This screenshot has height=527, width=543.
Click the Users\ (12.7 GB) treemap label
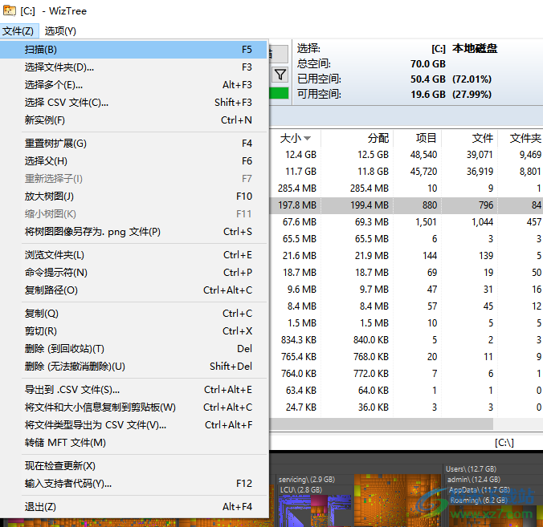pos(471,469)
